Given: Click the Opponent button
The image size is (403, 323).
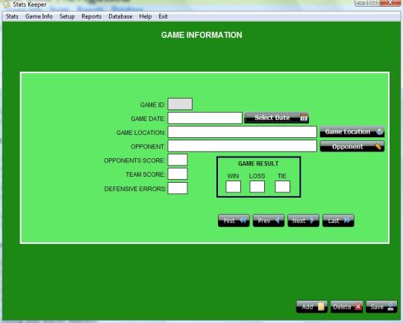Looking at the screenshot, I should pos(352,146).
